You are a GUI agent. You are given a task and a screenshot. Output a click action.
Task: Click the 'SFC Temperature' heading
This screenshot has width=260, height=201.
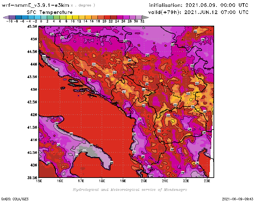[50, 12]
